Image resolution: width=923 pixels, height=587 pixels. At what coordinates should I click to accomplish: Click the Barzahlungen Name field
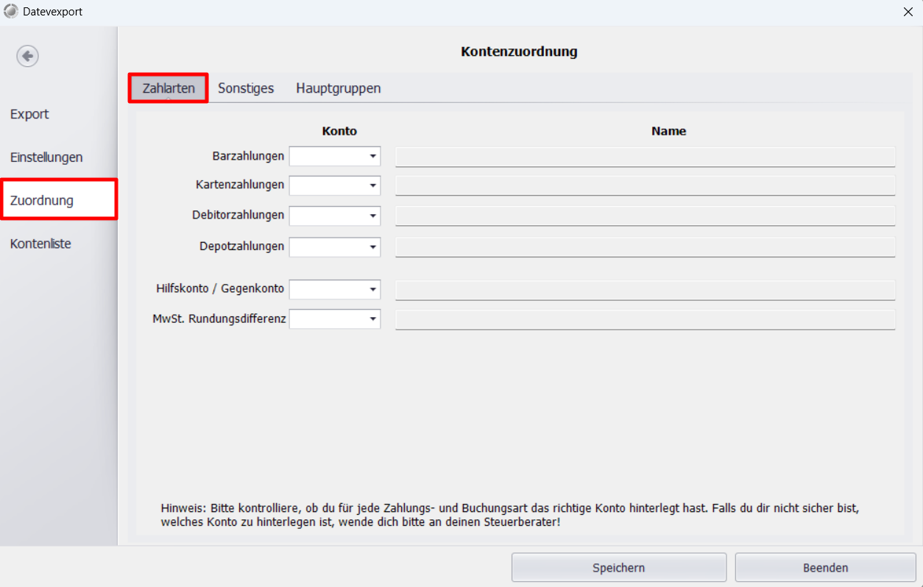[x=646, y=157]
